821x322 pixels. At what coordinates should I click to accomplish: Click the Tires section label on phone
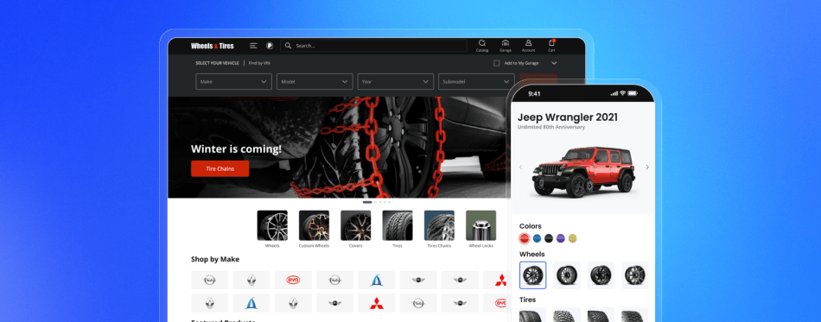(528, 300)
